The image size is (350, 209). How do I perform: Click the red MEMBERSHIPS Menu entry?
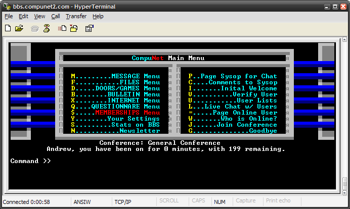115,113
